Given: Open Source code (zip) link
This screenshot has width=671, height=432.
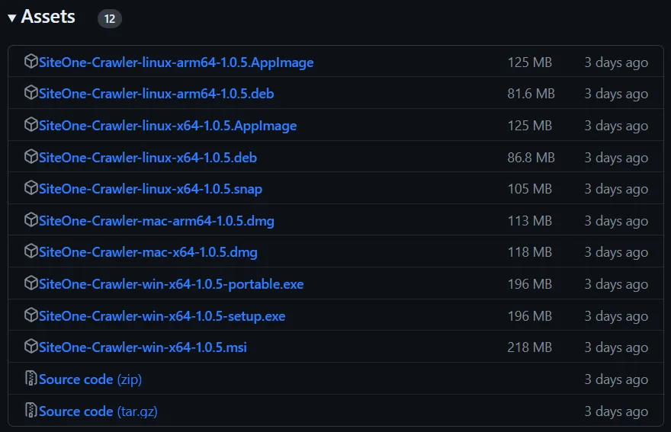Looking at the screenshot, I should point(90,379).
